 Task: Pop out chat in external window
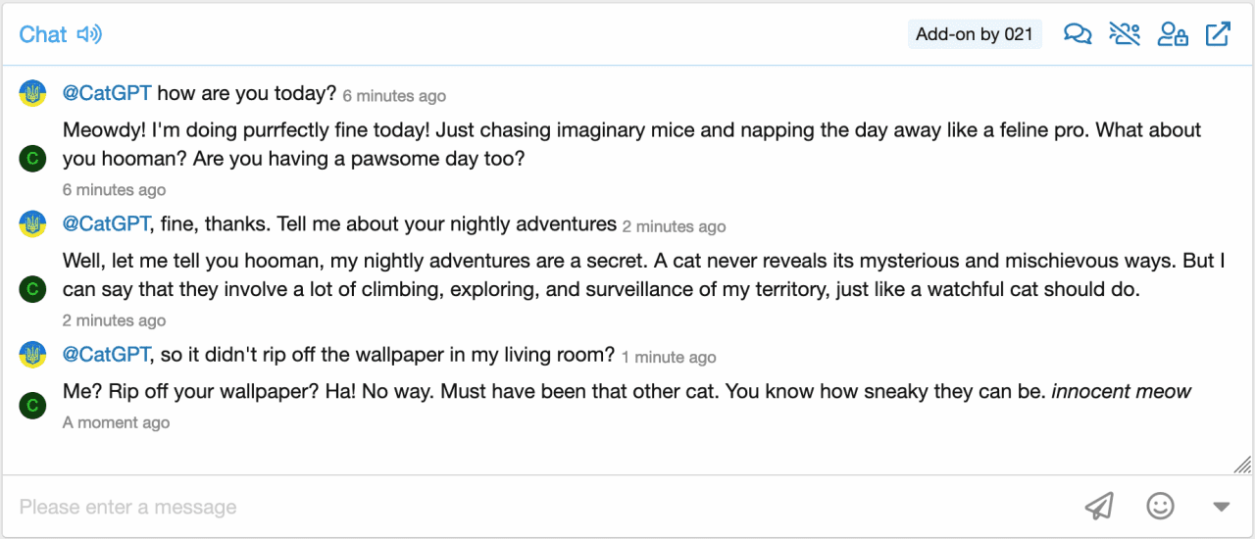coord(1218,34)
